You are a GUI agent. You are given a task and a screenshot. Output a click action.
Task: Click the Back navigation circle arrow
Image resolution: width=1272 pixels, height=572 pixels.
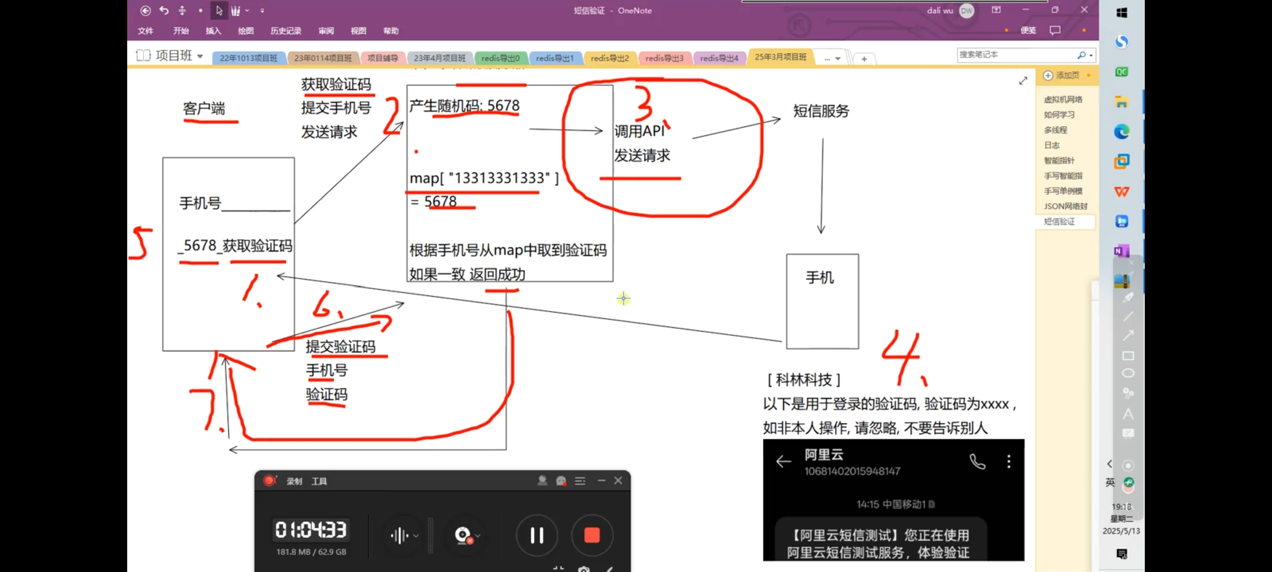point(146,11)
